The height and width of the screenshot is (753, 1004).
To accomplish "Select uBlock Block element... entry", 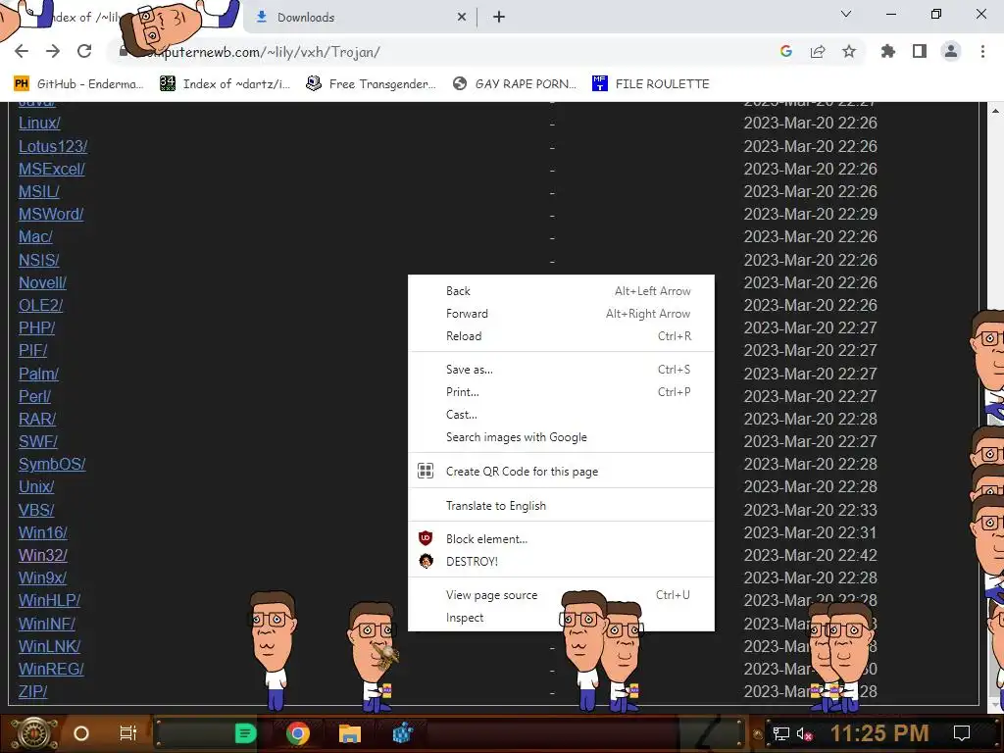I will [x=561, y=539].
